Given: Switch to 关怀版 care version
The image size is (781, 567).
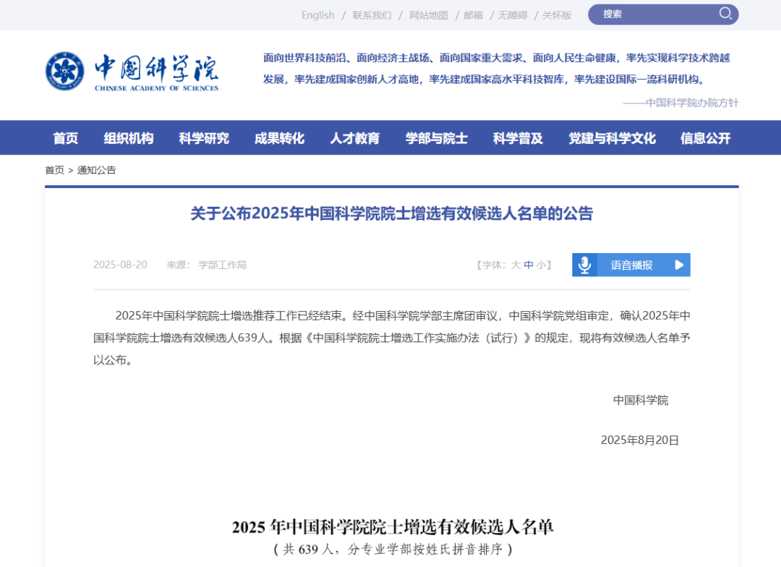Looking at the screenshot, I should [x=557, y=15].
